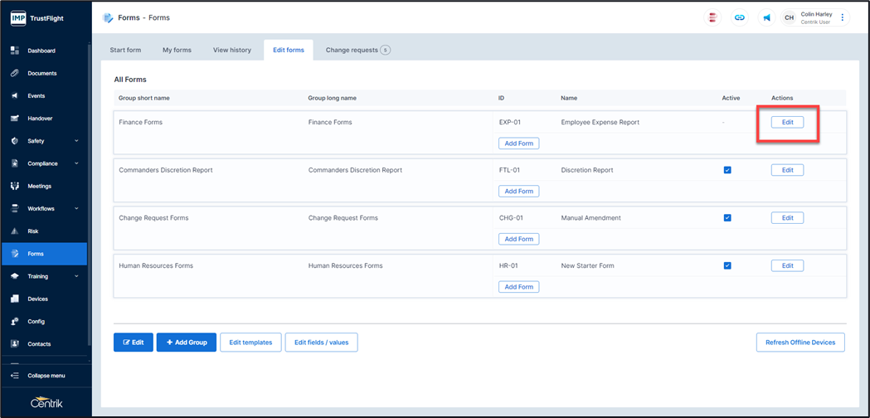
Task: Click the Devices icon in sidebar
Action: point(14,299)
